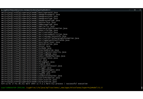Click the SMSChargingInformation.java line

34,28
